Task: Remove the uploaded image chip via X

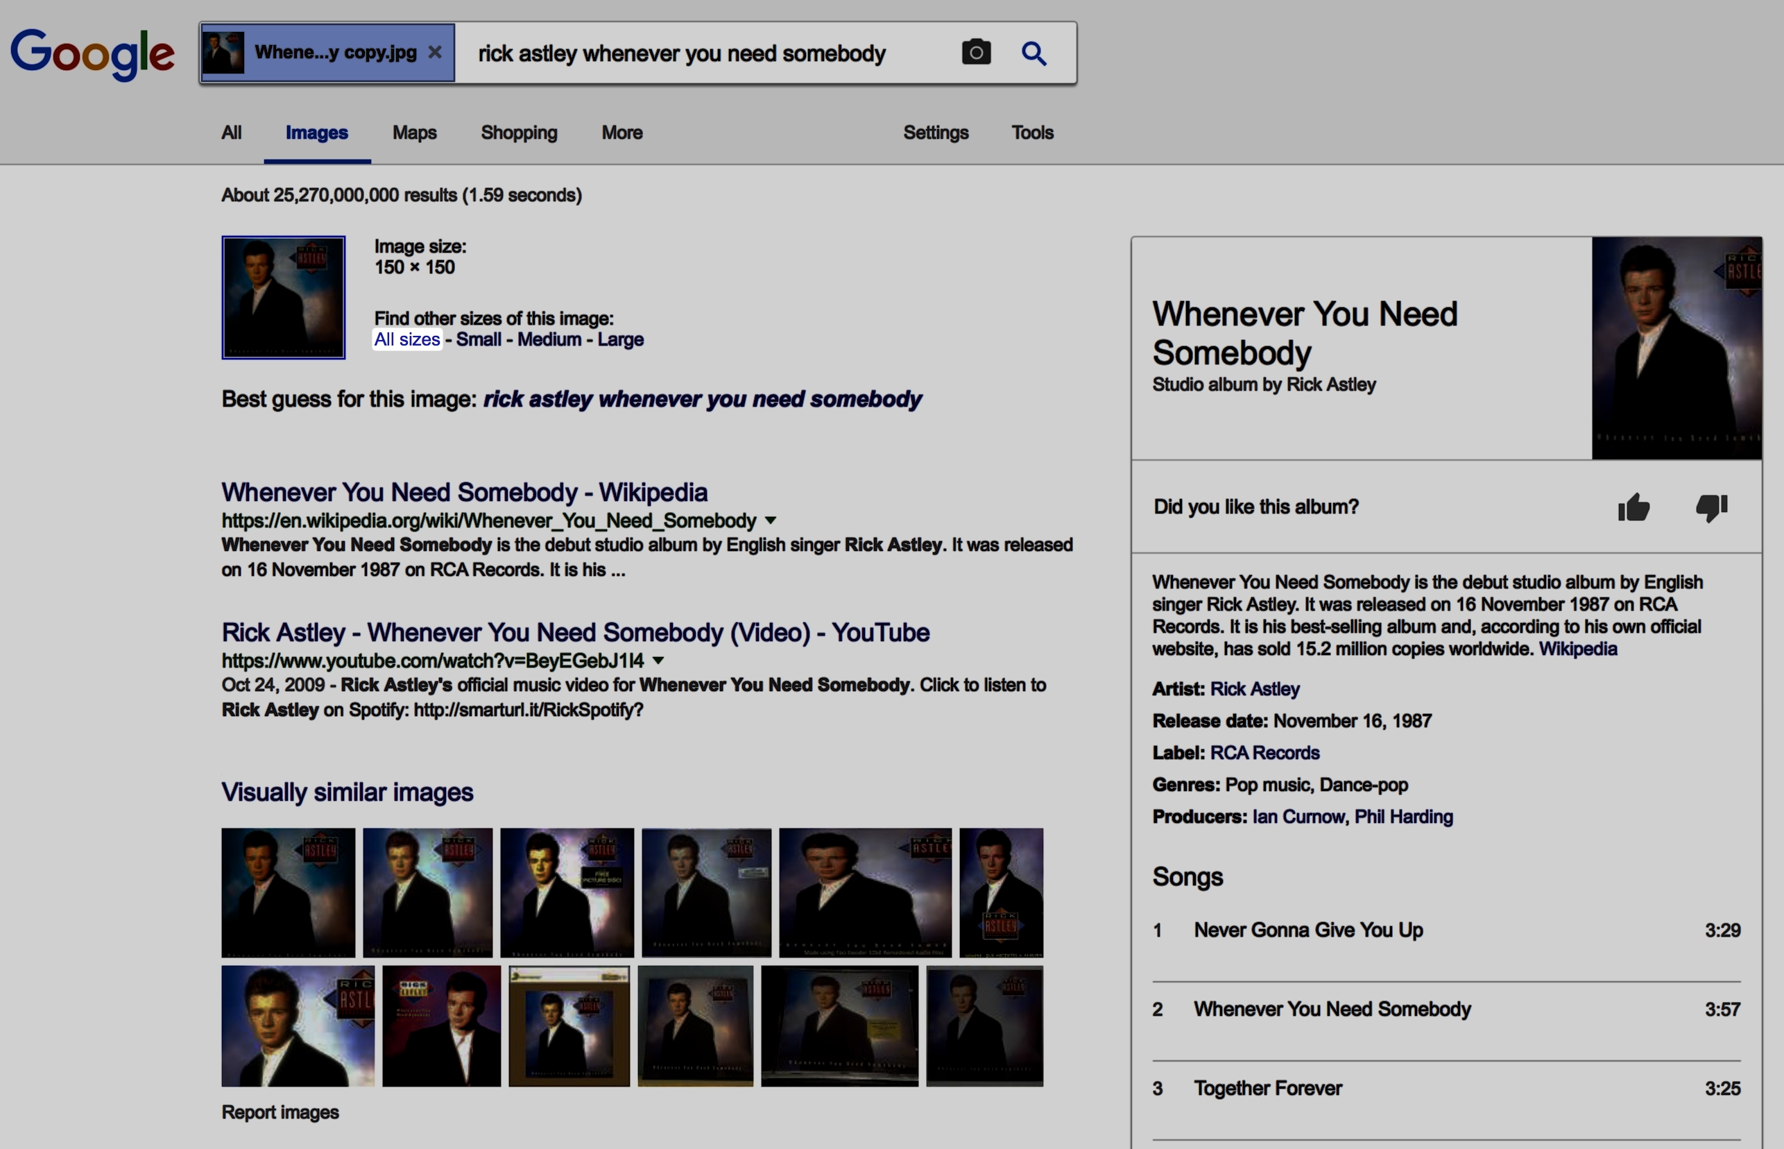Action: click(x=435, y=52)
